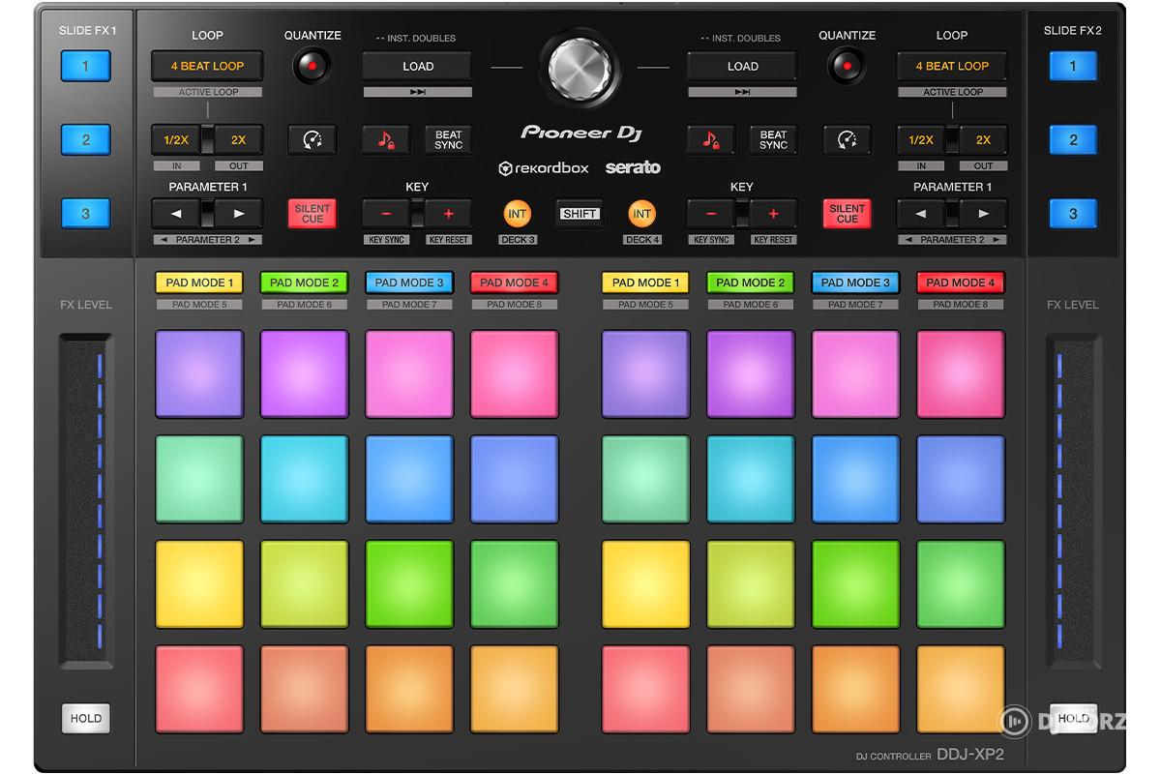Select right Pad Mode 4 red button

pyautogui.click(x=960, y=283)
